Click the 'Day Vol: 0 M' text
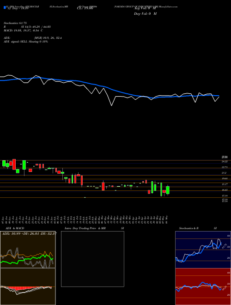231x305 pixels. coord(145,14)
